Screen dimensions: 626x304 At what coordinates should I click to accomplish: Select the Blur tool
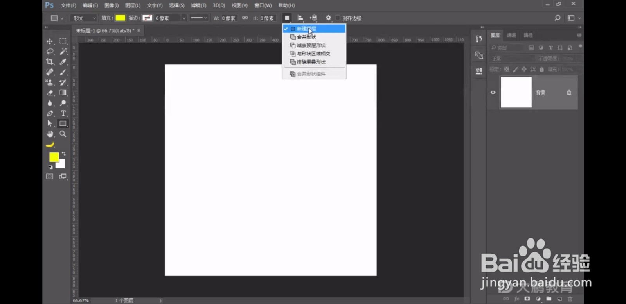[x=50, y=103]
